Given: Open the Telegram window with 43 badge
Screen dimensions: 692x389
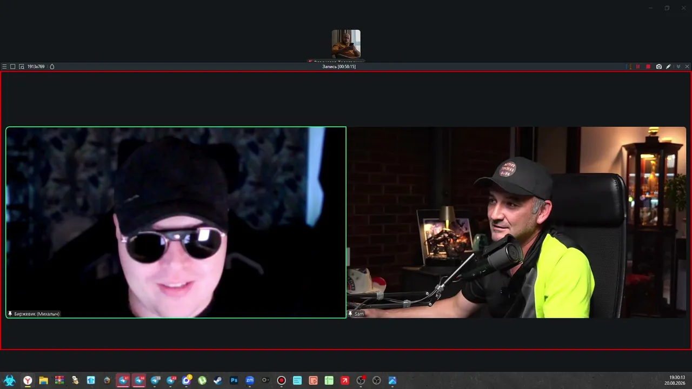Looking at the screenshot, I should pyautogui.click(x=171, y=380).
